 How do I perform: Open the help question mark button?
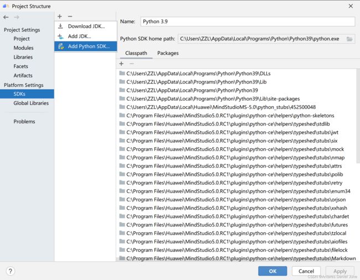tap(11, 271)
